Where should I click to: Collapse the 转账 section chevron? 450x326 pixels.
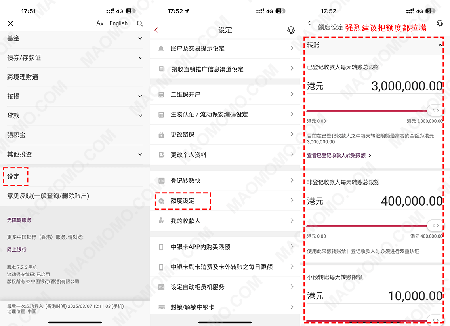tap(440, 46)
